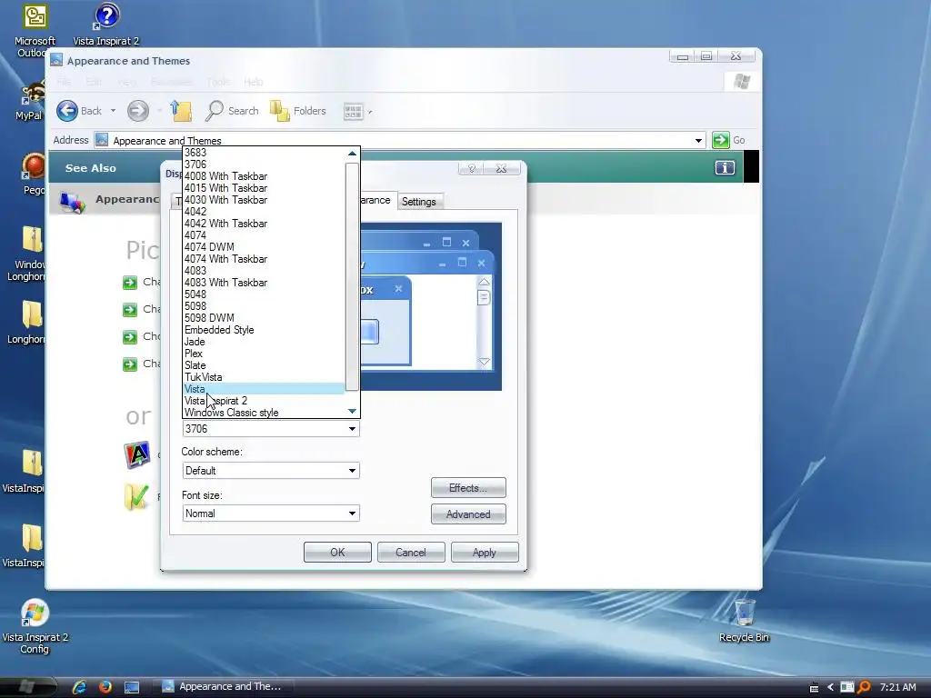This screenshot has height=698, width=931.
Task: Launch Firefox from taskbar quick launch
Action: pos(105,687)
